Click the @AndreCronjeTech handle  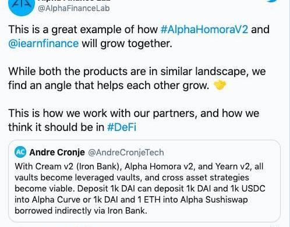tap(126, 152)
